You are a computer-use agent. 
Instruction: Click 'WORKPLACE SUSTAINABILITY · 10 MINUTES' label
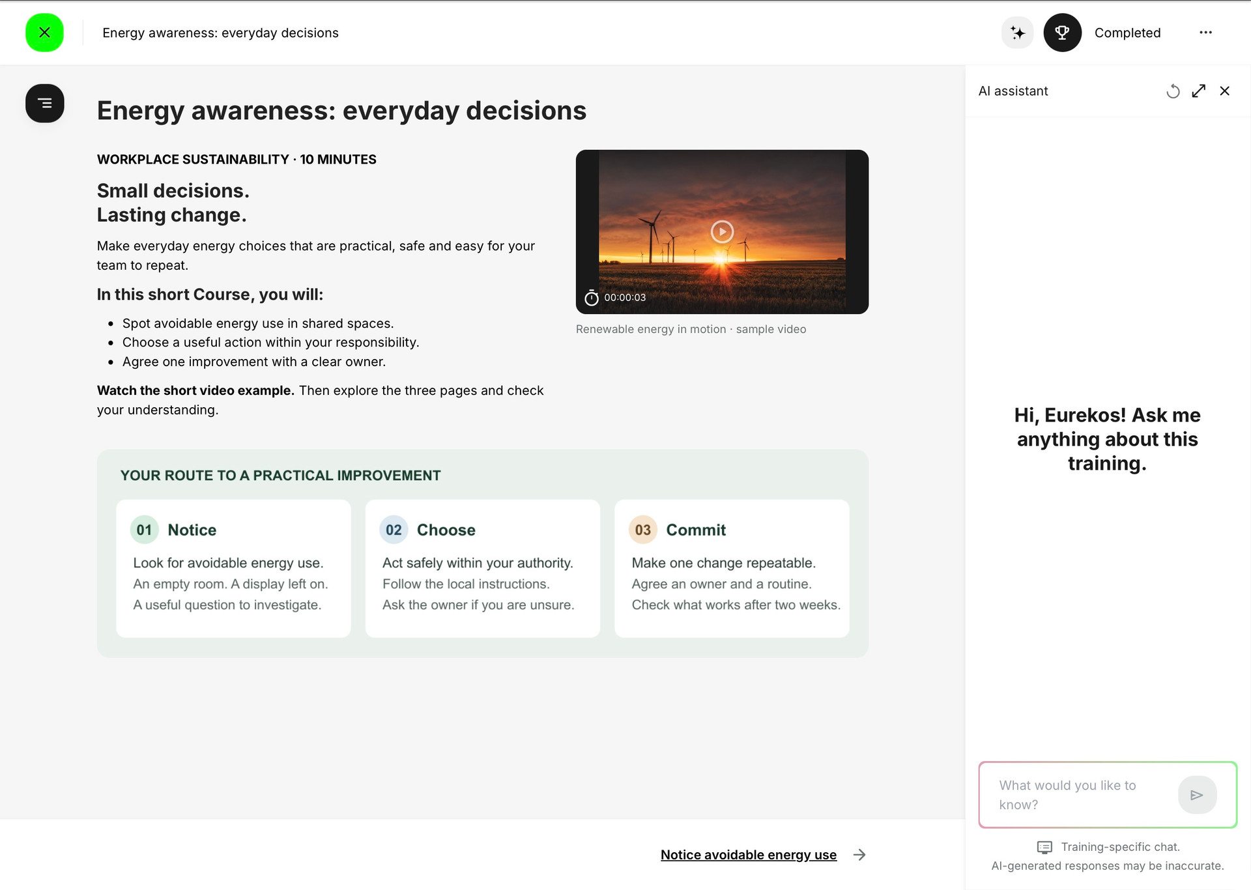[x=237, y=160]
